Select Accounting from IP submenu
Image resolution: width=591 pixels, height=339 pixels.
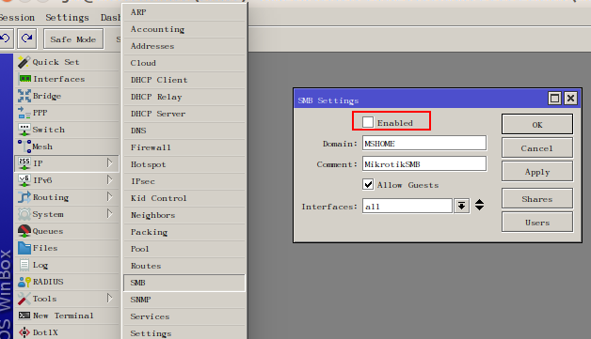point(184,29)
